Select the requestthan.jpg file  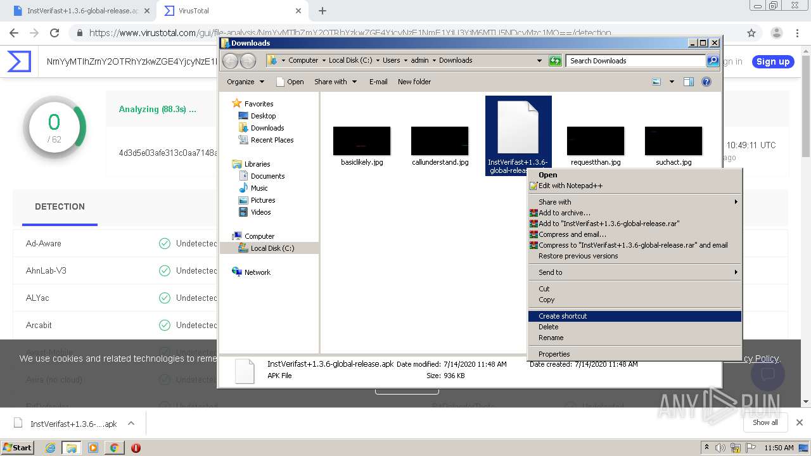(596, 141)
